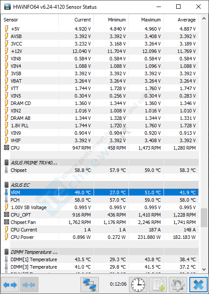
Task: Maximize the HWiNFO64 Sensor Status window
Action: click(x=178, y=7)
